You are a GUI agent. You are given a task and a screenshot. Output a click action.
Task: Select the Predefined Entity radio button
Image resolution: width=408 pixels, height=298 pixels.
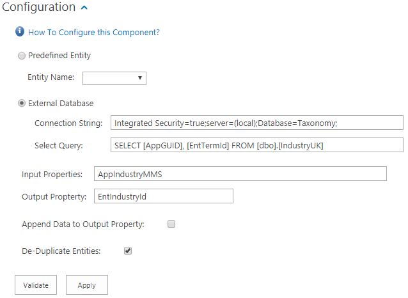[22, 56]
